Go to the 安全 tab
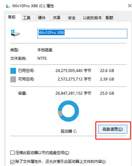The height and width of the screenshot is (166, 132). click(x=73, y=18)
